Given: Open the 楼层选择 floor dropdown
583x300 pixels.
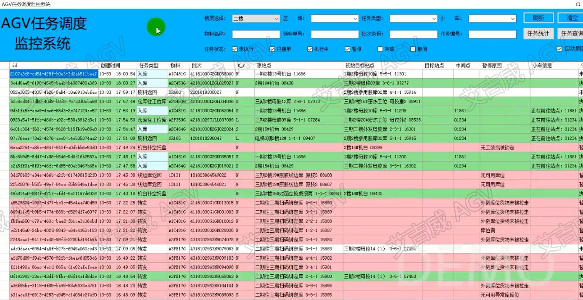Looking at the screenshot, I should (256, 19).
